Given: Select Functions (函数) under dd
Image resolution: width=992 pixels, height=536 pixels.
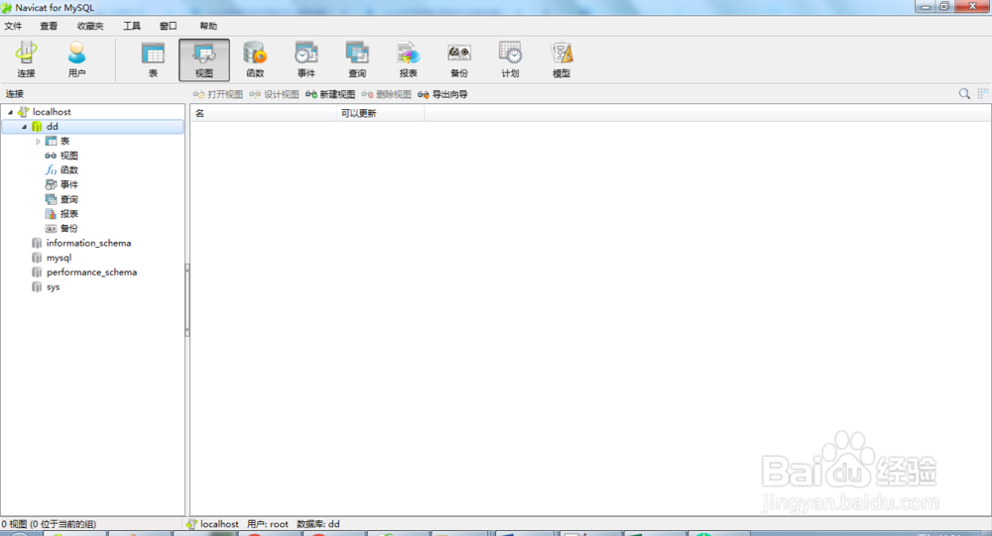Looking at the screenshot, I should point(69,170).
